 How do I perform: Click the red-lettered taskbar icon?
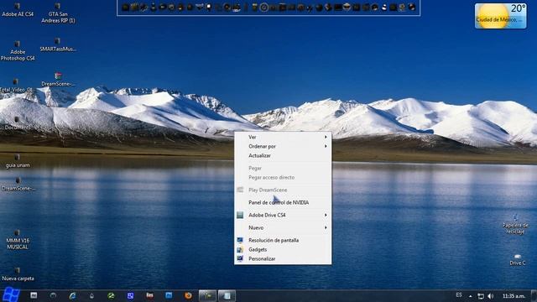click(149, 295)
